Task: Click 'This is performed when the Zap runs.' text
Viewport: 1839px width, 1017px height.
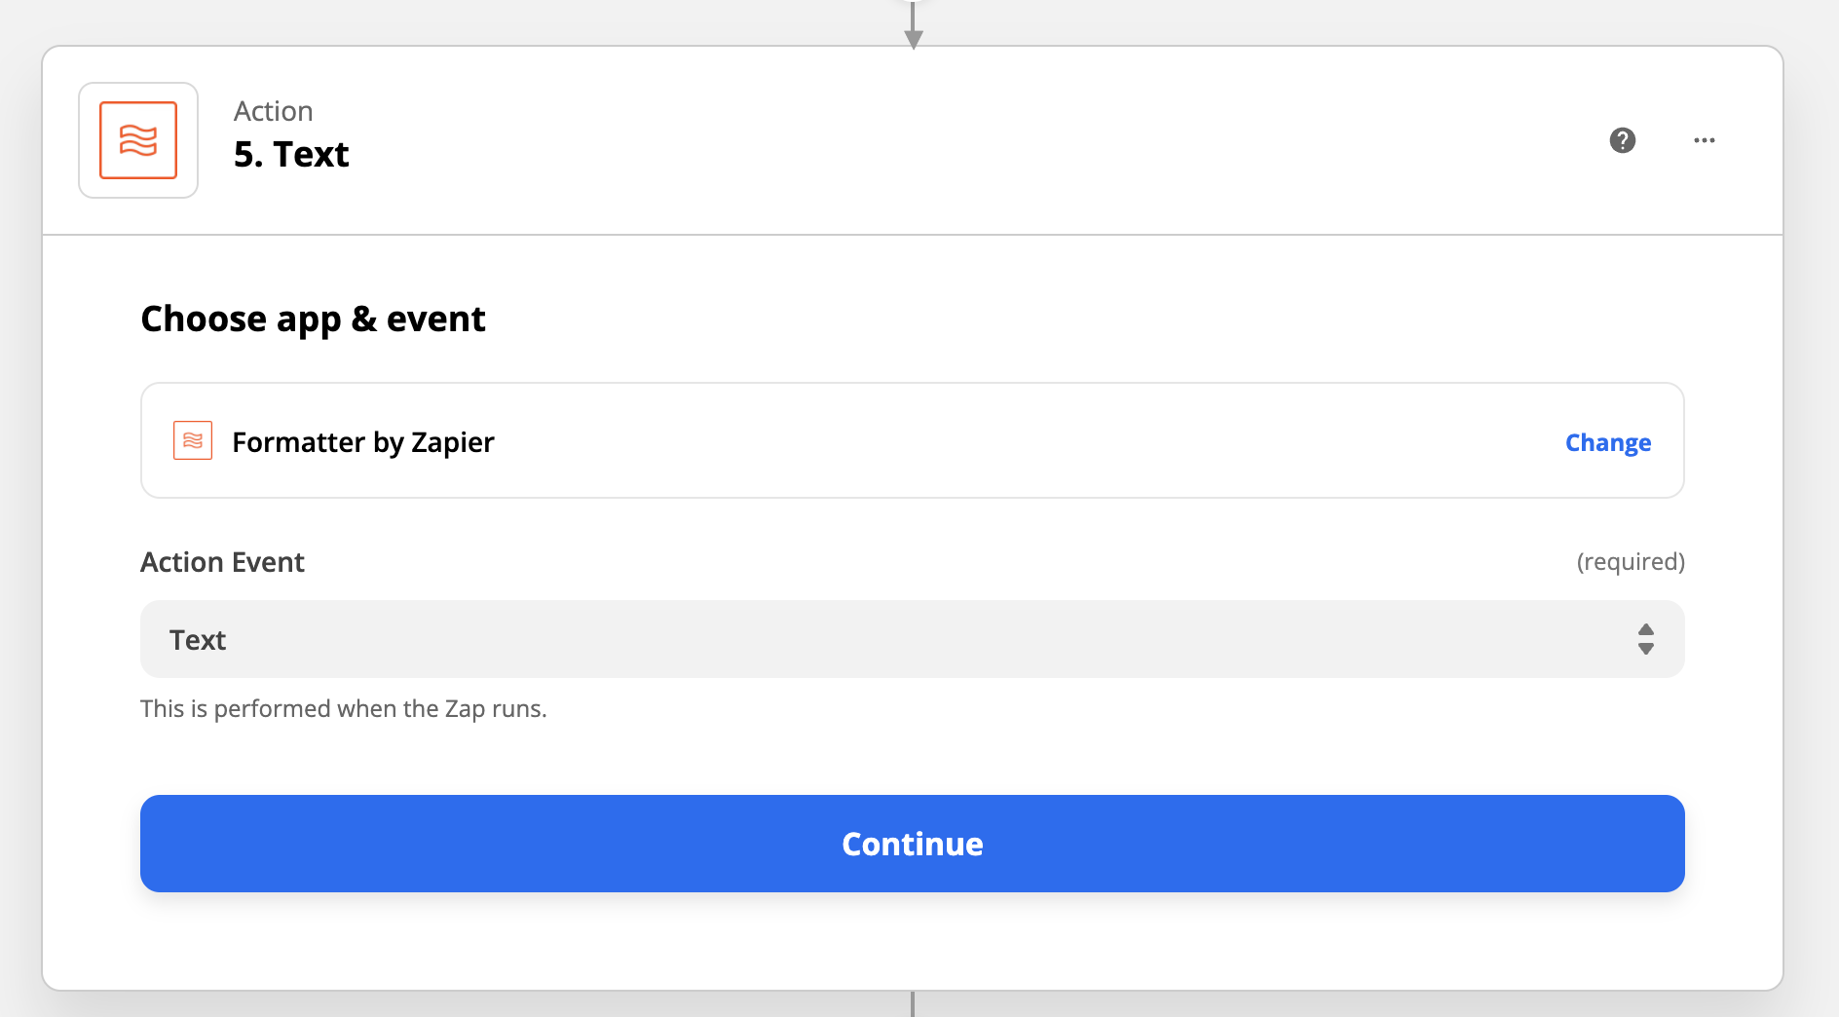Action: coord(344,708)
